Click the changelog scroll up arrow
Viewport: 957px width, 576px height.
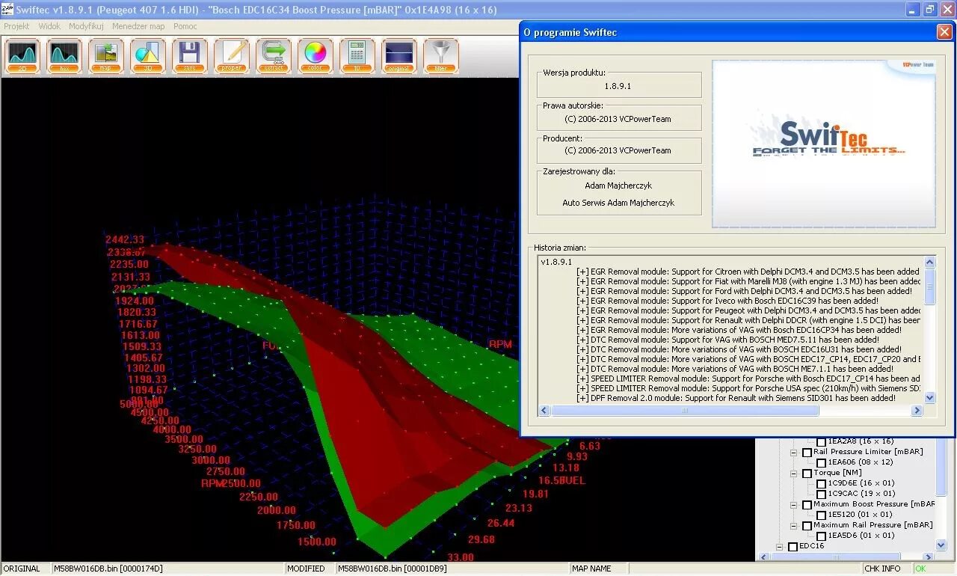coord(930,262)
